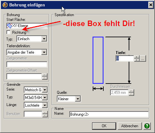Decrease Tiefe value with down arrow
This screenshot has width=155, height=133.
point(137,60)
